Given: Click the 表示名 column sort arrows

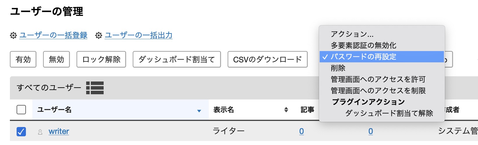Looking at the screenshot, I should [286, 110].
